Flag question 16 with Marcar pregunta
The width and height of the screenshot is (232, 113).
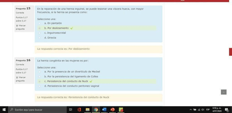(21, 79)
